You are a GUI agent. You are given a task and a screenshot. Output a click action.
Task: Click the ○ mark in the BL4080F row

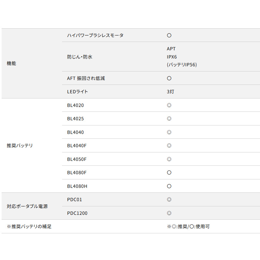[x=169, y=173]
